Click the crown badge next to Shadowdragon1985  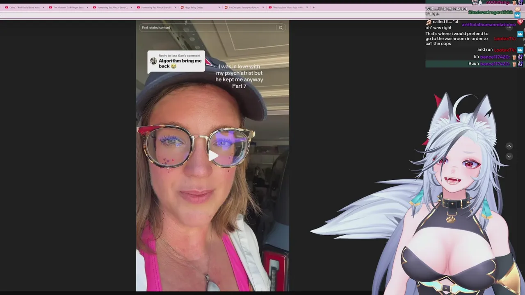pyautogui.click(x=517, y=15)
